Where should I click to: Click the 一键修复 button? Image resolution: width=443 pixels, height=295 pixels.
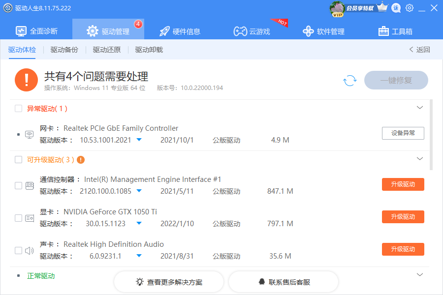click(x=396, y=80)
